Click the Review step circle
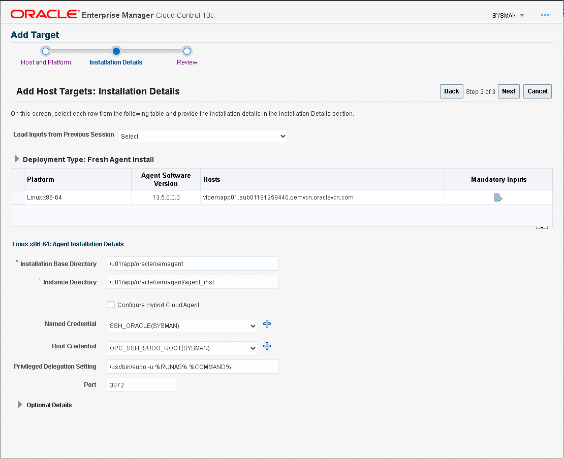Image resolution: width=564 pixels, height=459 pixels. 186,51
